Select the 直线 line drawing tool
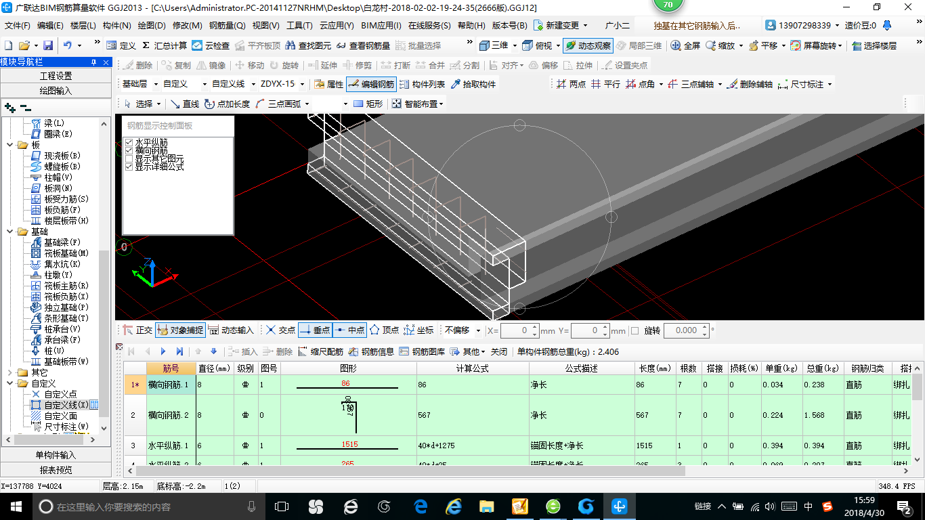Screen dimensions: 925x520 184,104
